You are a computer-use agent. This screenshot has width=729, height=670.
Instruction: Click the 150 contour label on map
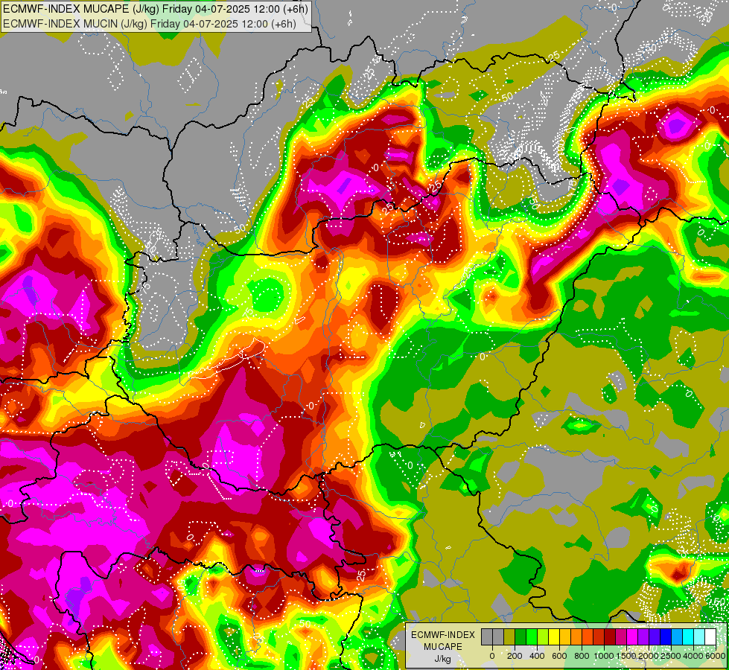click(x=533, y=201)
